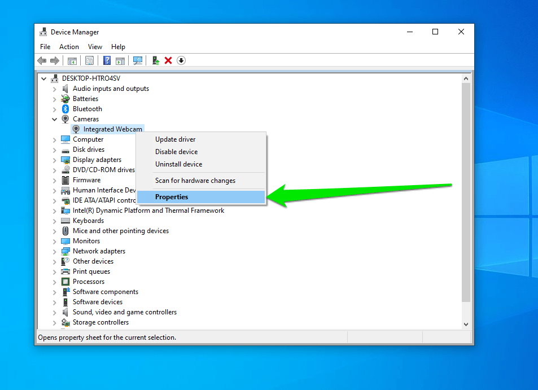This screenshot has height=390, width=538.
Task: Maximize the Device Manager window
Action: tap(435, 32)
